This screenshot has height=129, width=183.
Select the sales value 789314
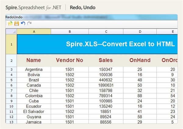(106, 96)
